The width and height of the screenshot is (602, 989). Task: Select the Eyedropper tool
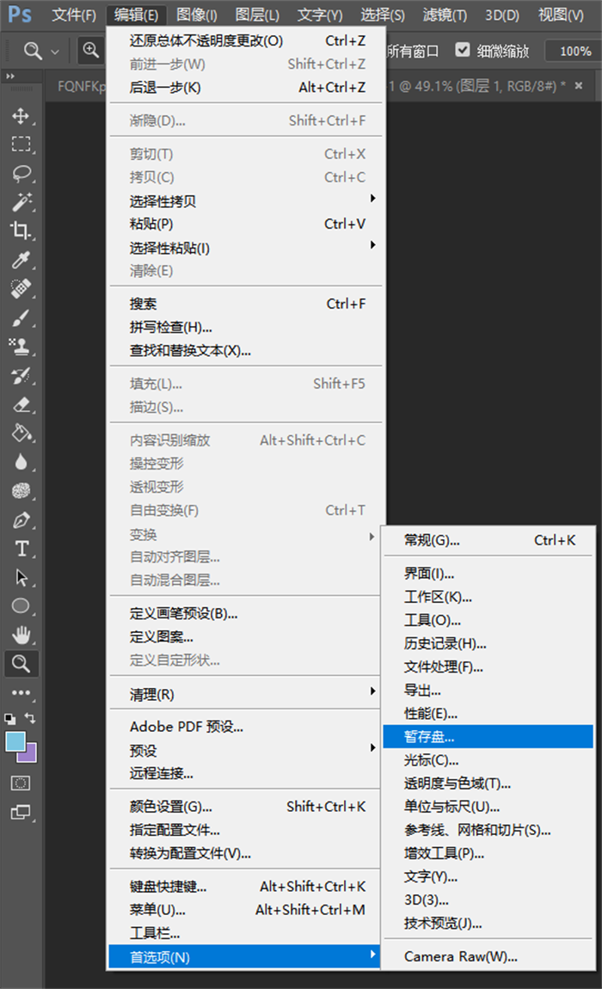coord(21,260)
